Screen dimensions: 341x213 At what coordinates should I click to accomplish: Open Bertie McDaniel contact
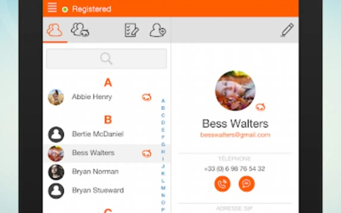(x=98, y=134)
